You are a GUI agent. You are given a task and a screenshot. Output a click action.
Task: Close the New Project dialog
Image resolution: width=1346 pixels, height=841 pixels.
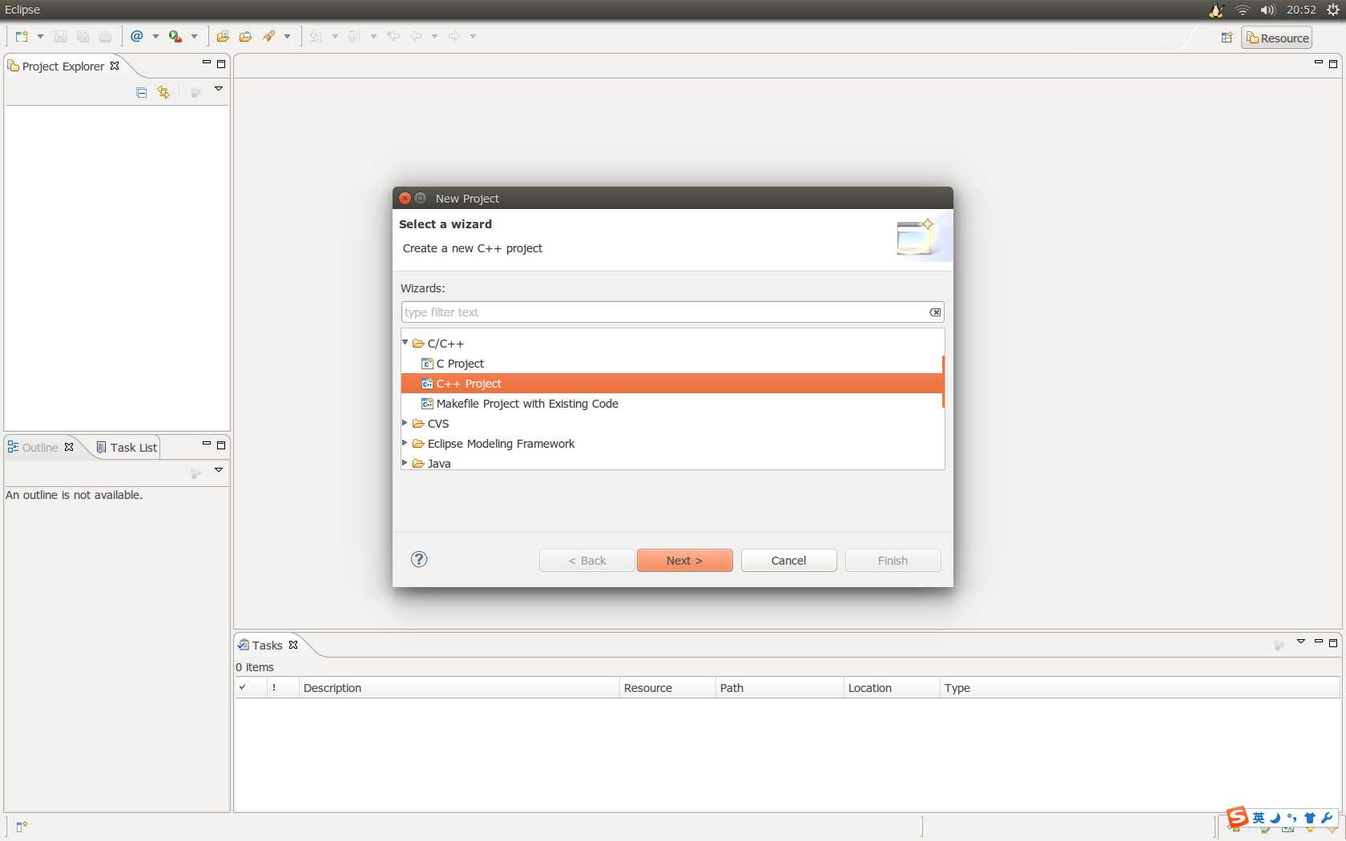pos(405,198)
